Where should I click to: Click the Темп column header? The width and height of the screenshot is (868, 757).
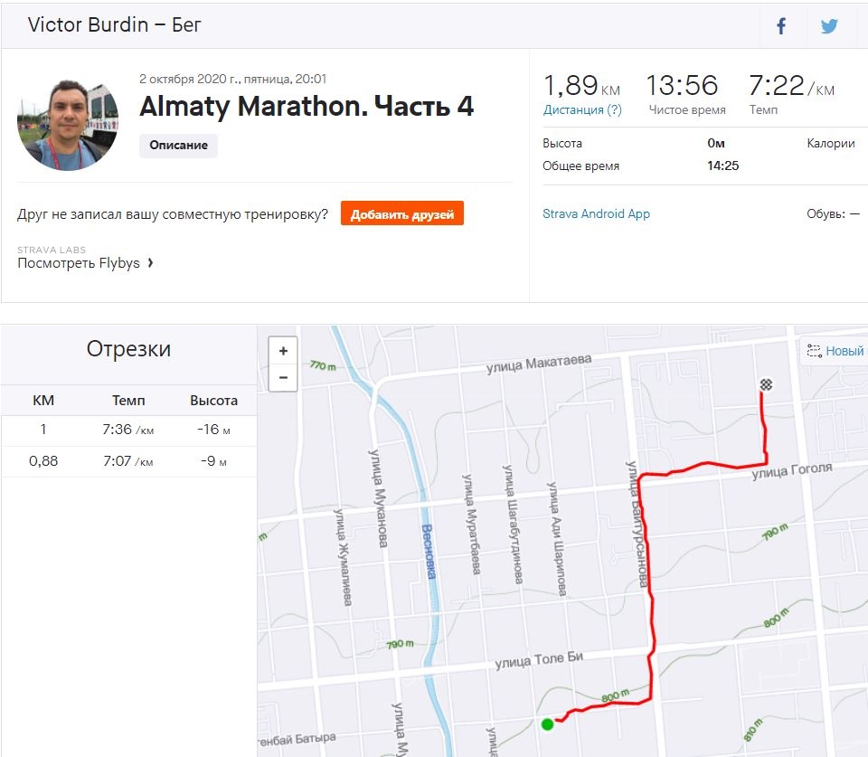pyautogui.click(x=128, y=401)
